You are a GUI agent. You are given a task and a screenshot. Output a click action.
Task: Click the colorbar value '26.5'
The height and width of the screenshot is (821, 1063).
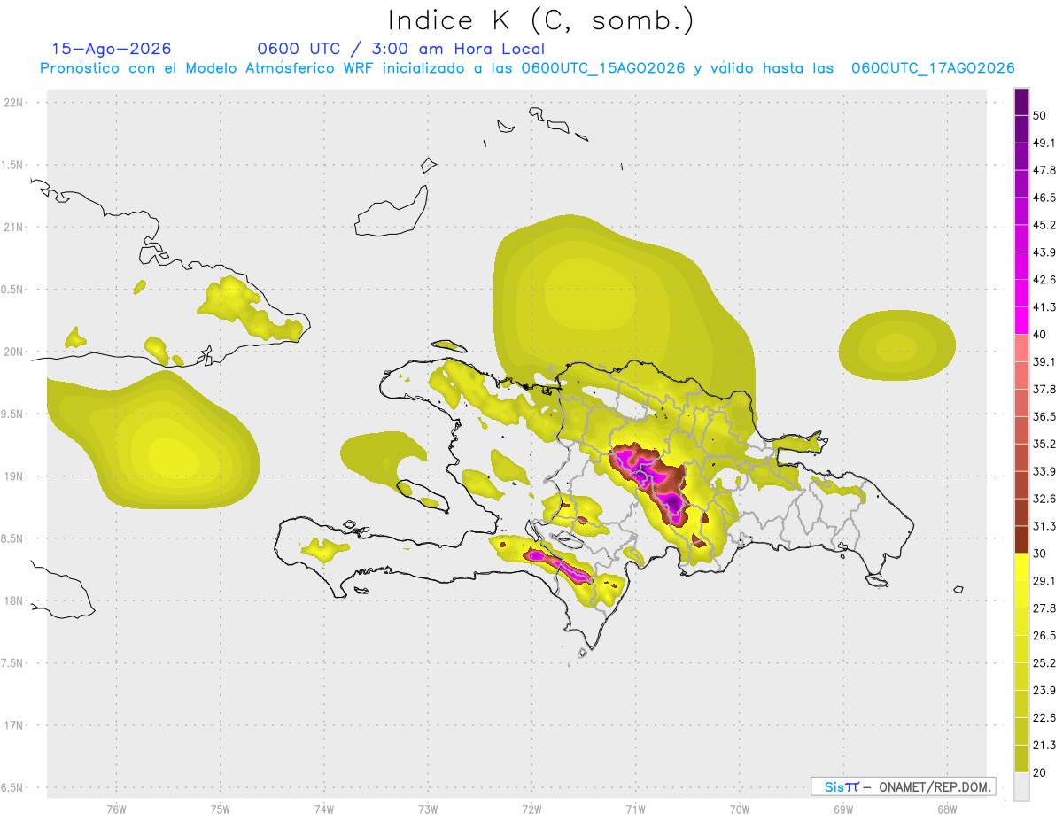click(x=1044, y=636)
